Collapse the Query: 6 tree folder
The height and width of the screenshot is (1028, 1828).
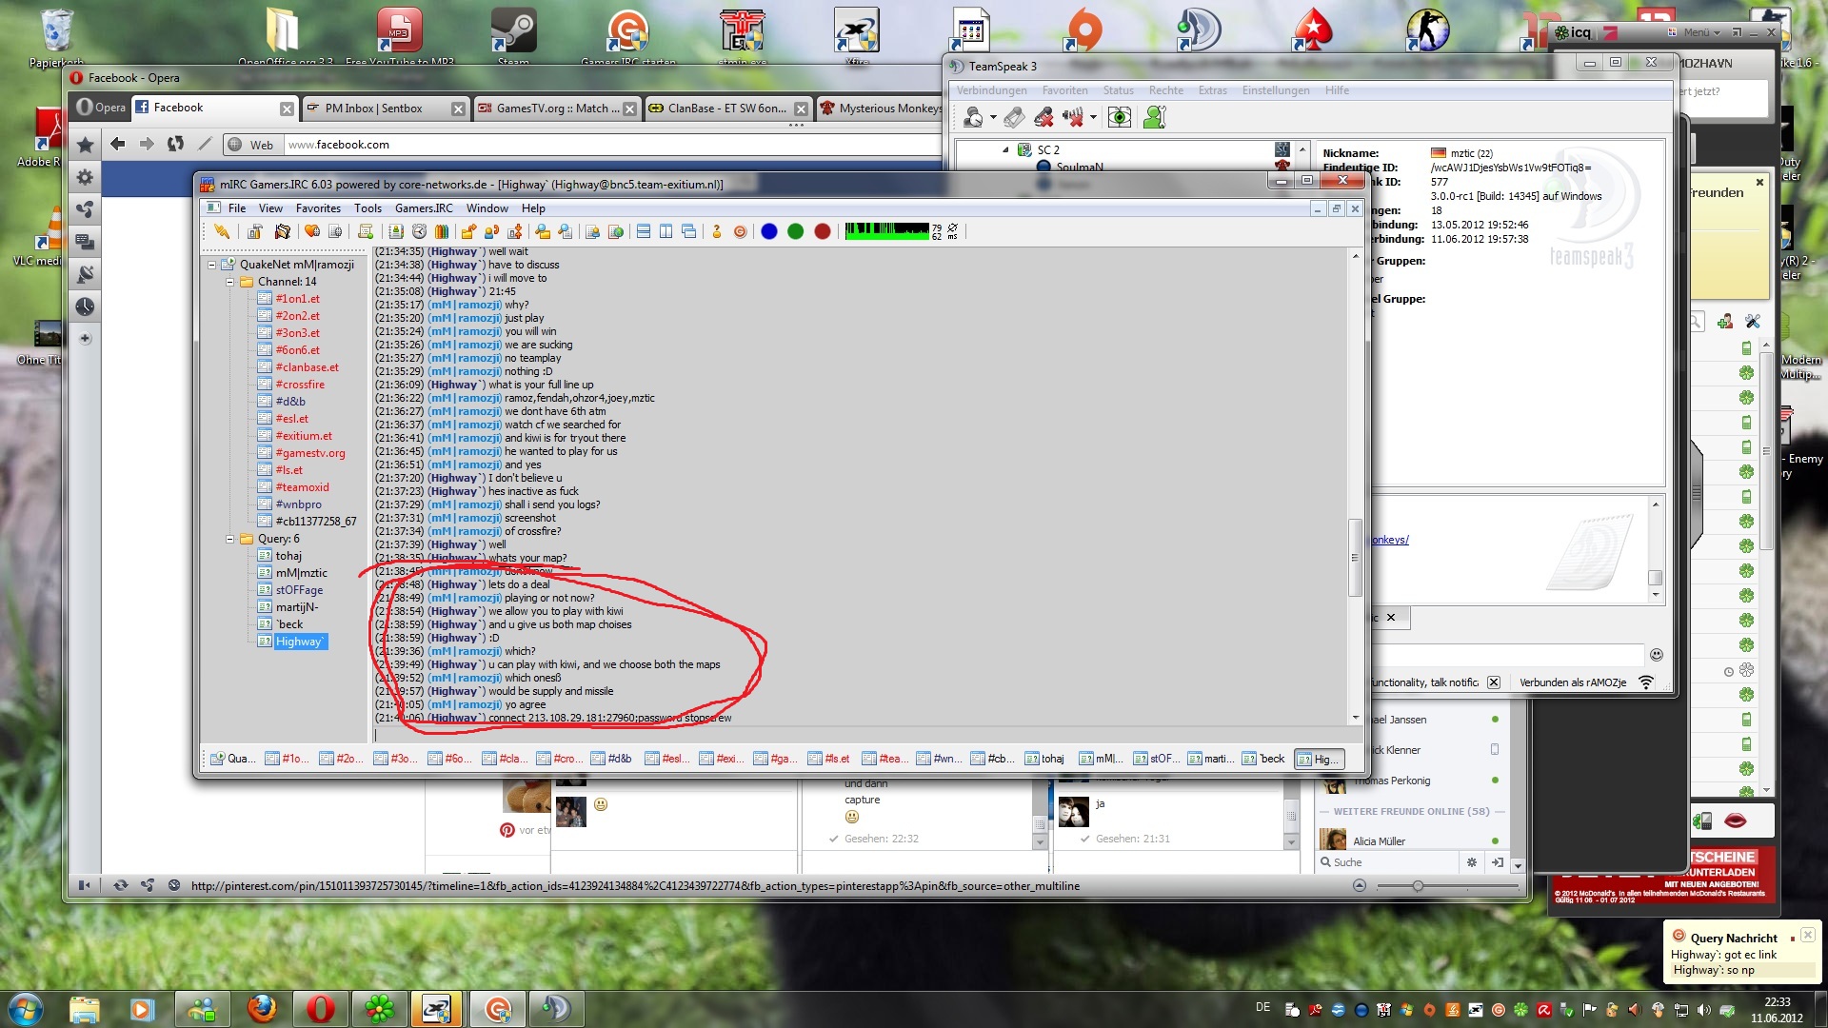229,539
